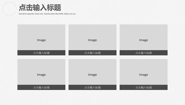Select the top-middle Image placeholder

click(x=92, y=37)
